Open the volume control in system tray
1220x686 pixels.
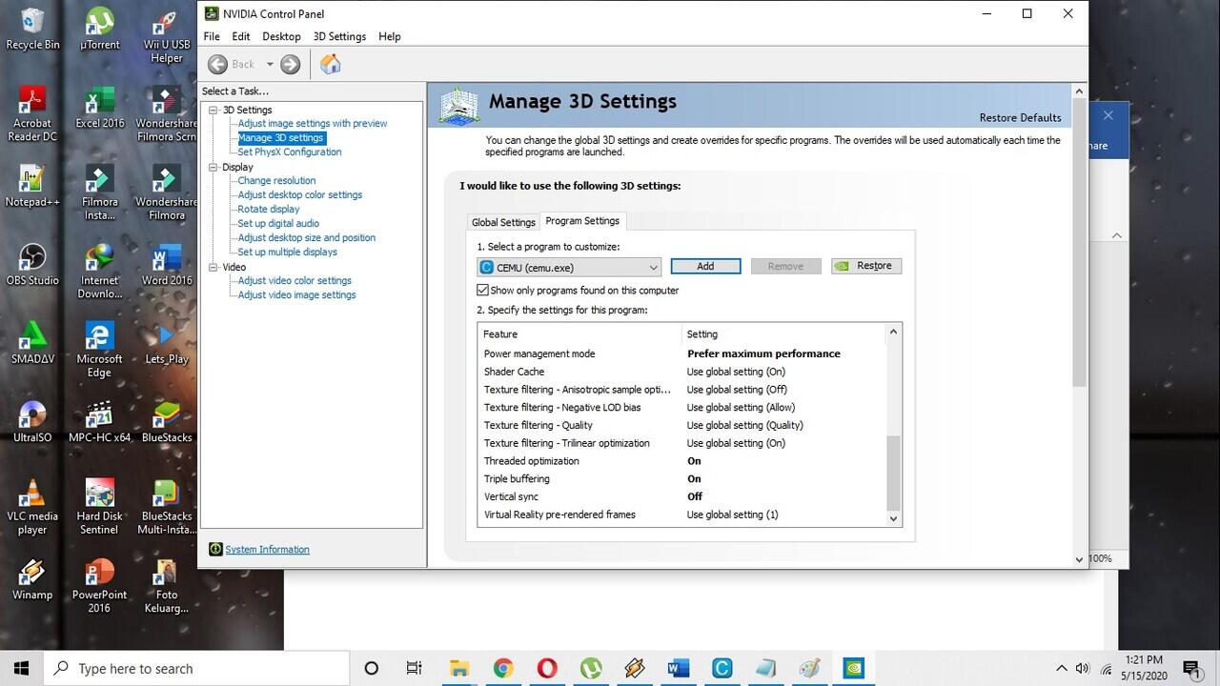pos(1082,668)
